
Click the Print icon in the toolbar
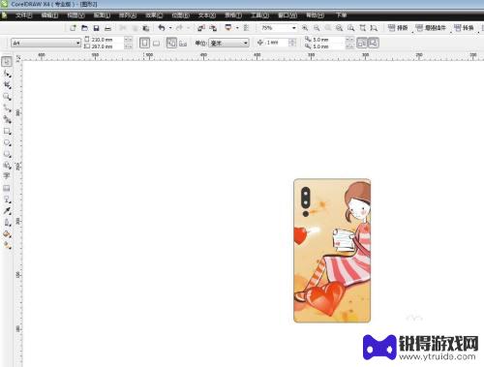coord(107,28)
